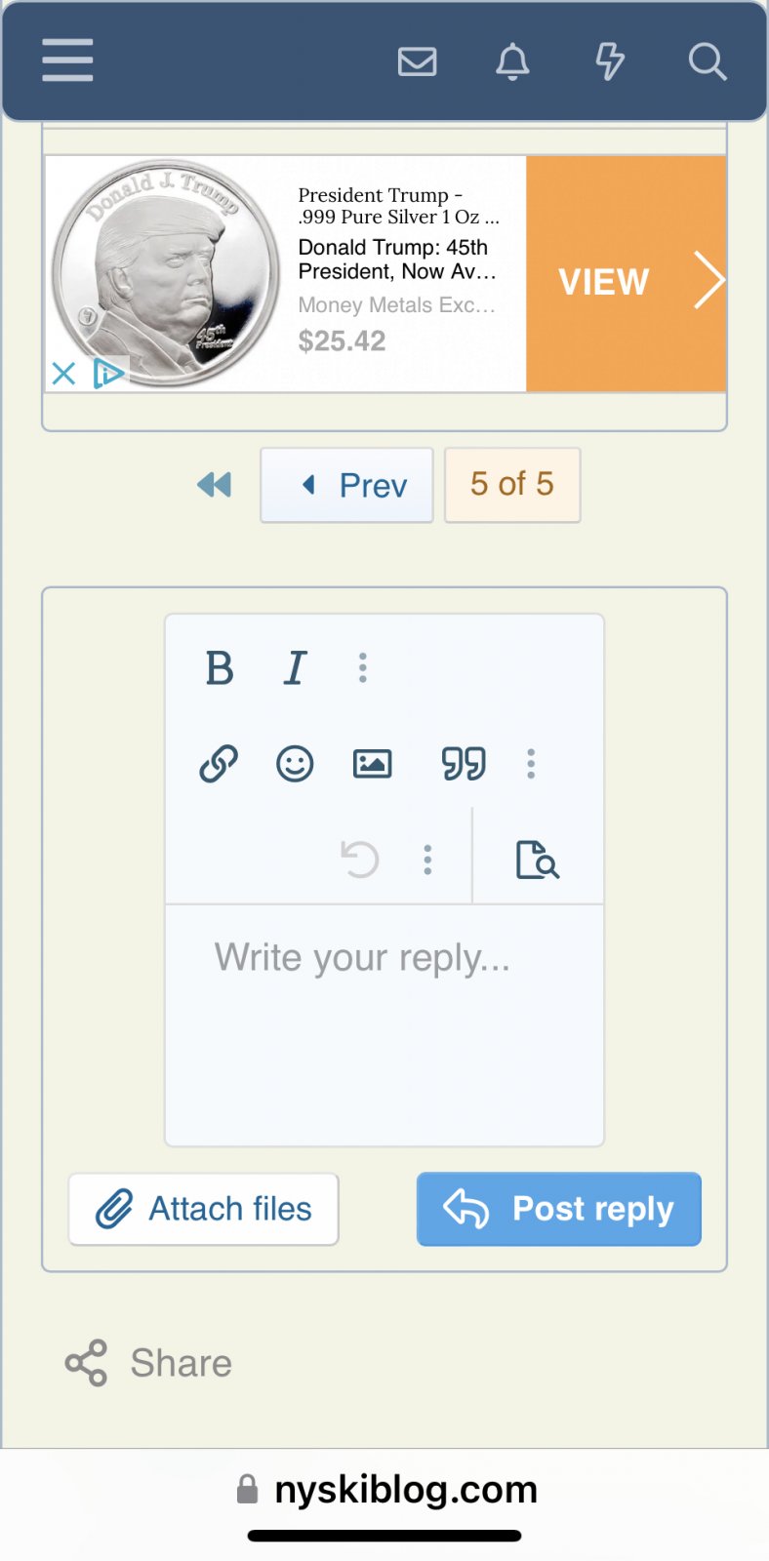Expand more options beside the undo arrow
Viewport: 769px width, 1561px height.
(427, 860)
